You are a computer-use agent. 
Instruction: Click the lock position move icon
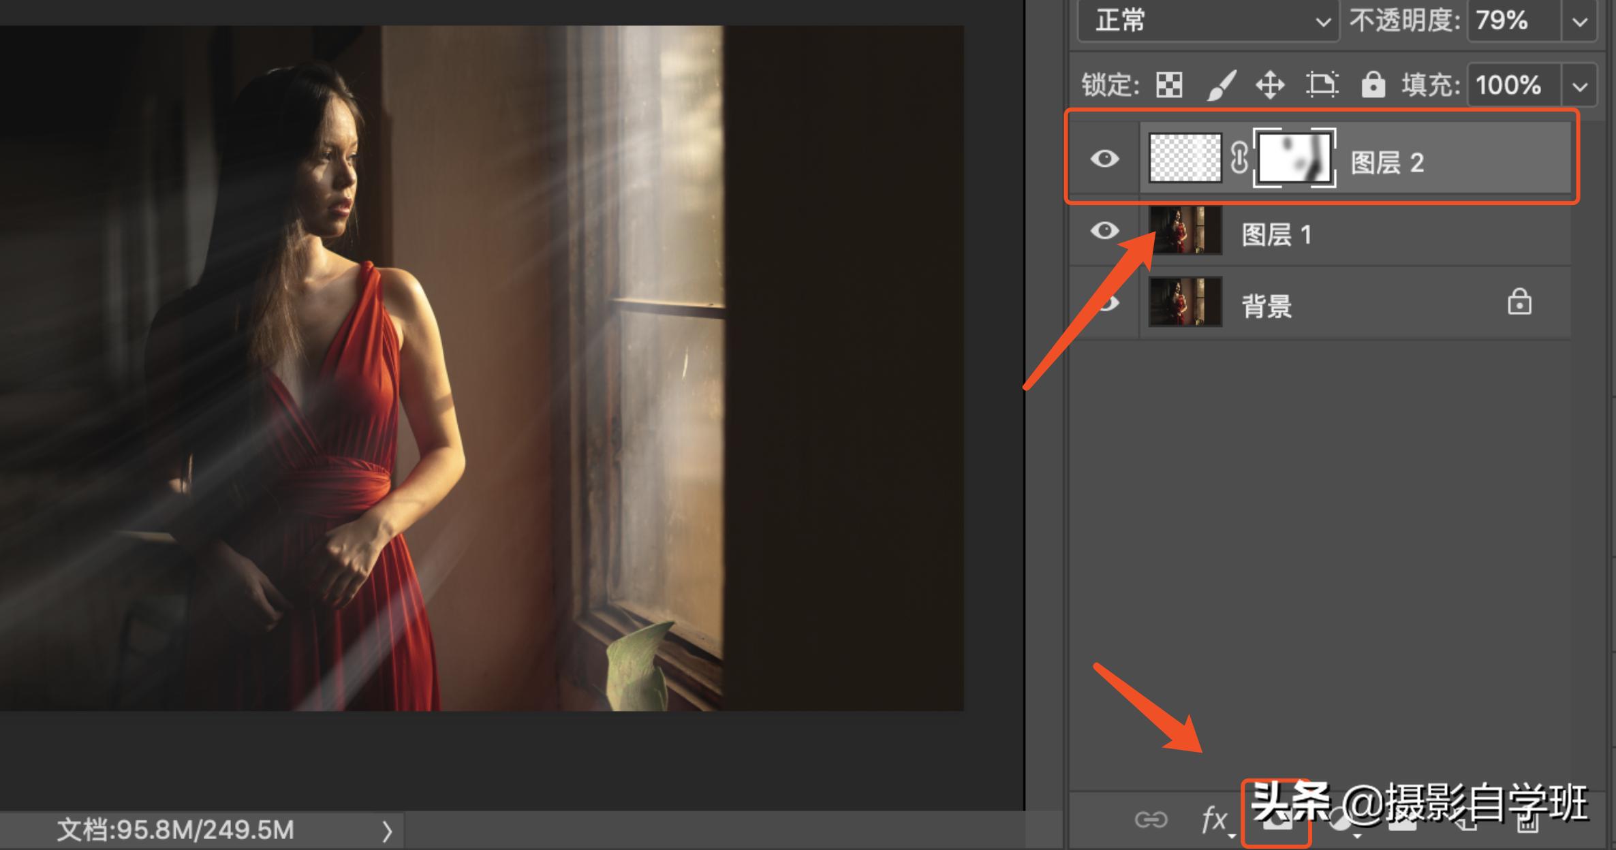click(x=1270, y=86)
